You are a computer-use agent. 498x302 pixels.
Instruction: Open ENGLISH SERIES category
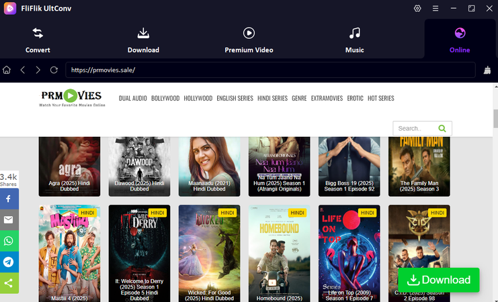(235, 99)
